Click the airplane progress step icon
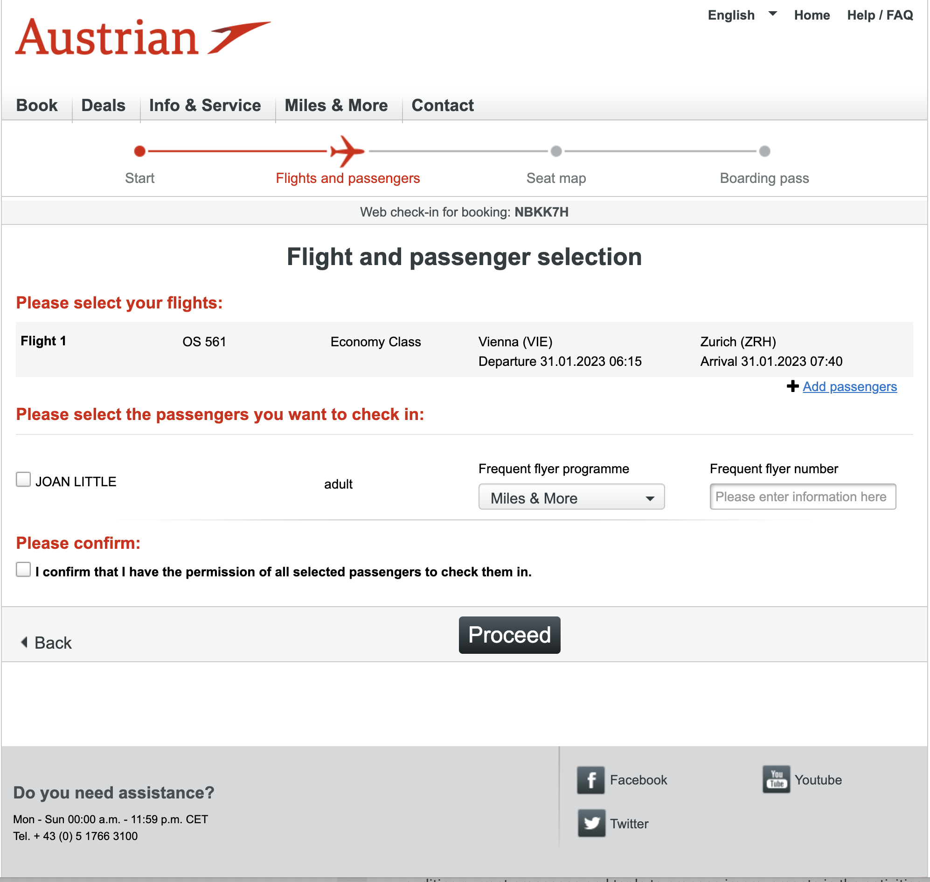This screenshot has height=882, width=930. click(347, 151)
